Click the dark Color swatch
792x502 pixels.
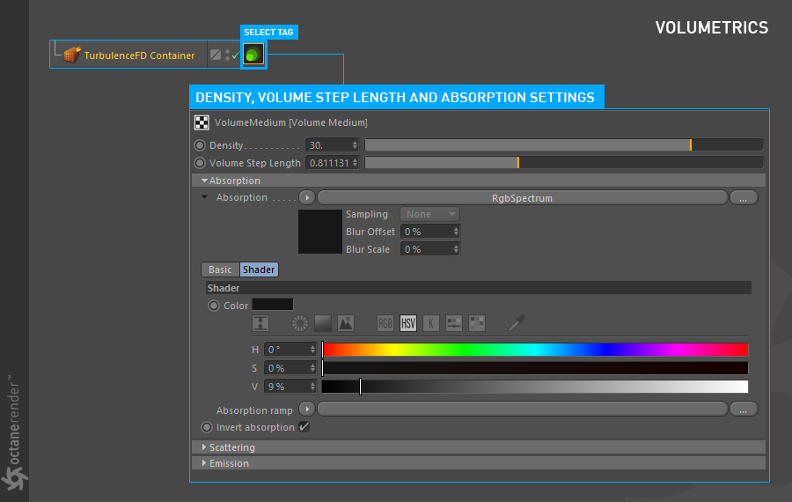273,305
